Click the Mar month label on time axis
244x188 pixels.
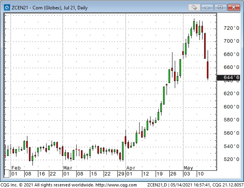(x=68, y=168)
